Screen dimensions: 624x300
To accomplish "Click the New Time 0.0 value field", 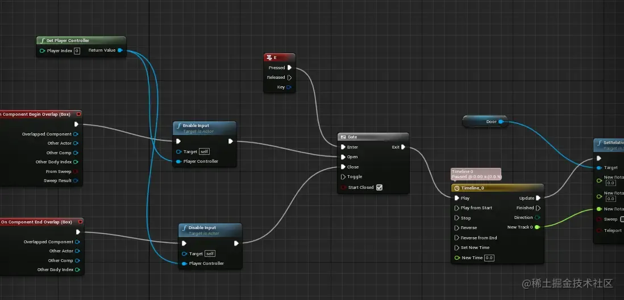I will (x=489, y=258).
